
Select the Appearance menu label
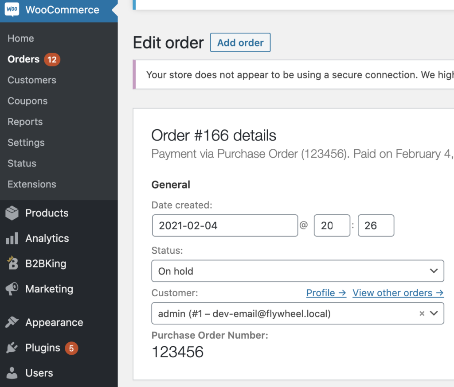[55, 322]
